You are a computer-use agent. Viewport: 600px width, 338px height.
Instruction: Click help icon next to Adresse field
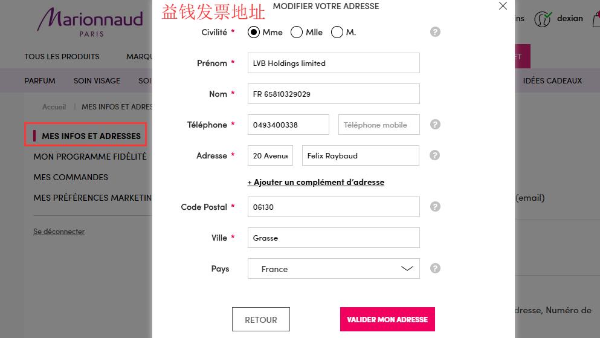coord(435,155)
